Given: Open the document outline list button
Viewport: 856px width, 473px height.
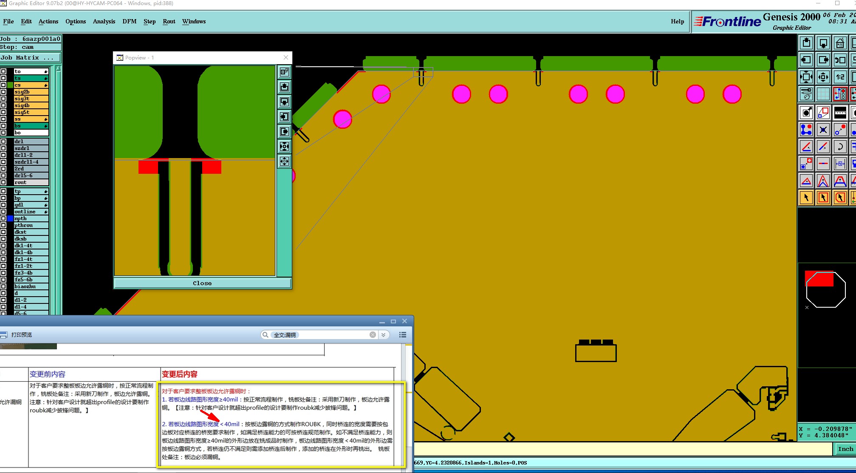Looking at the screenshot, I should coord(402,335).
